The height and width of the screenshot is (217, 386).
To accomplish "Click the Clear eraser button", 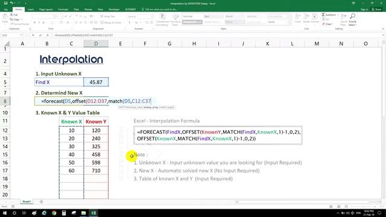I will click(x=327, y=24).
